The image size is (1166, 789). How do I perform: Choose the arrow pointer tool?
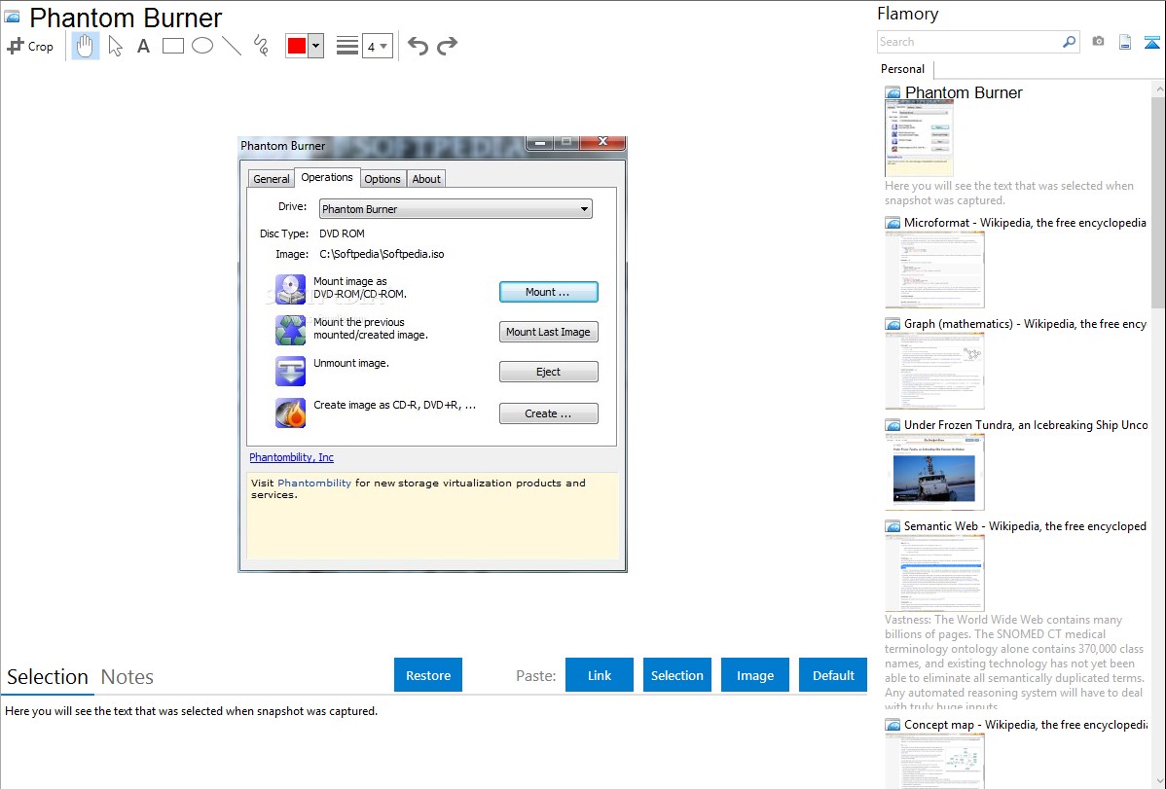(x=115, y=46)
